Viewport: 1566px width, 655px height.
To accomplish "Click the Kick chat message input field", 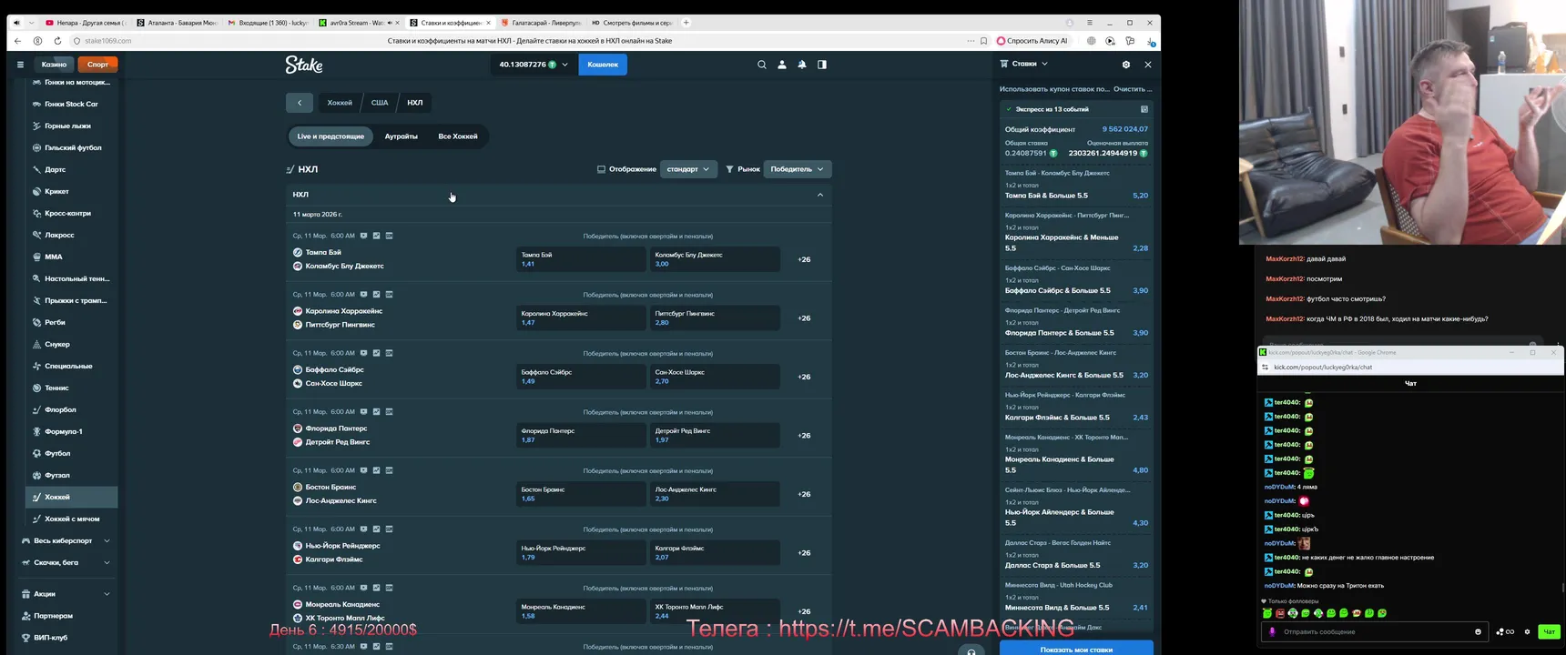I will point(1373,631).
